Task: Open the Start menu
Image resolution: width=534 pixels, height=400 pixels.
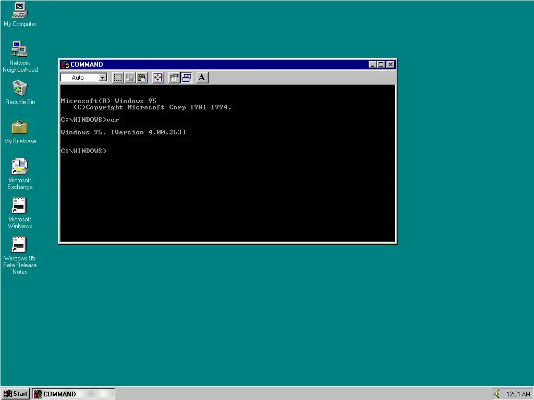Action: click(15, 394)
